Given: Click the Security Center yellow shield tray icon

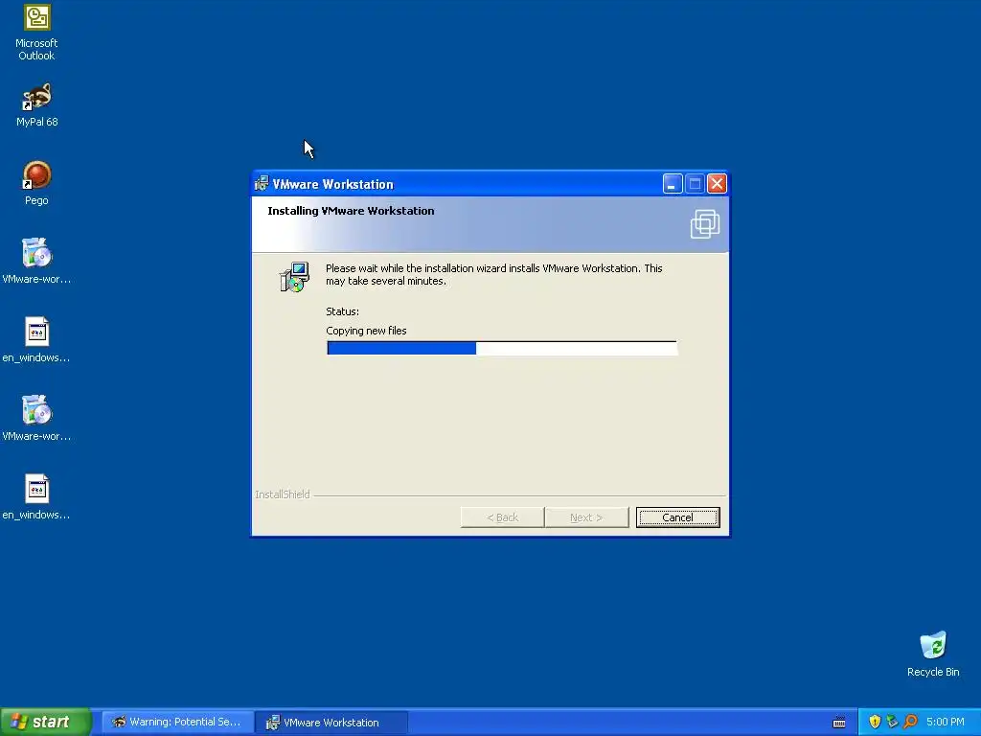Looking at the screenshot, I should [x=875, y=722].
